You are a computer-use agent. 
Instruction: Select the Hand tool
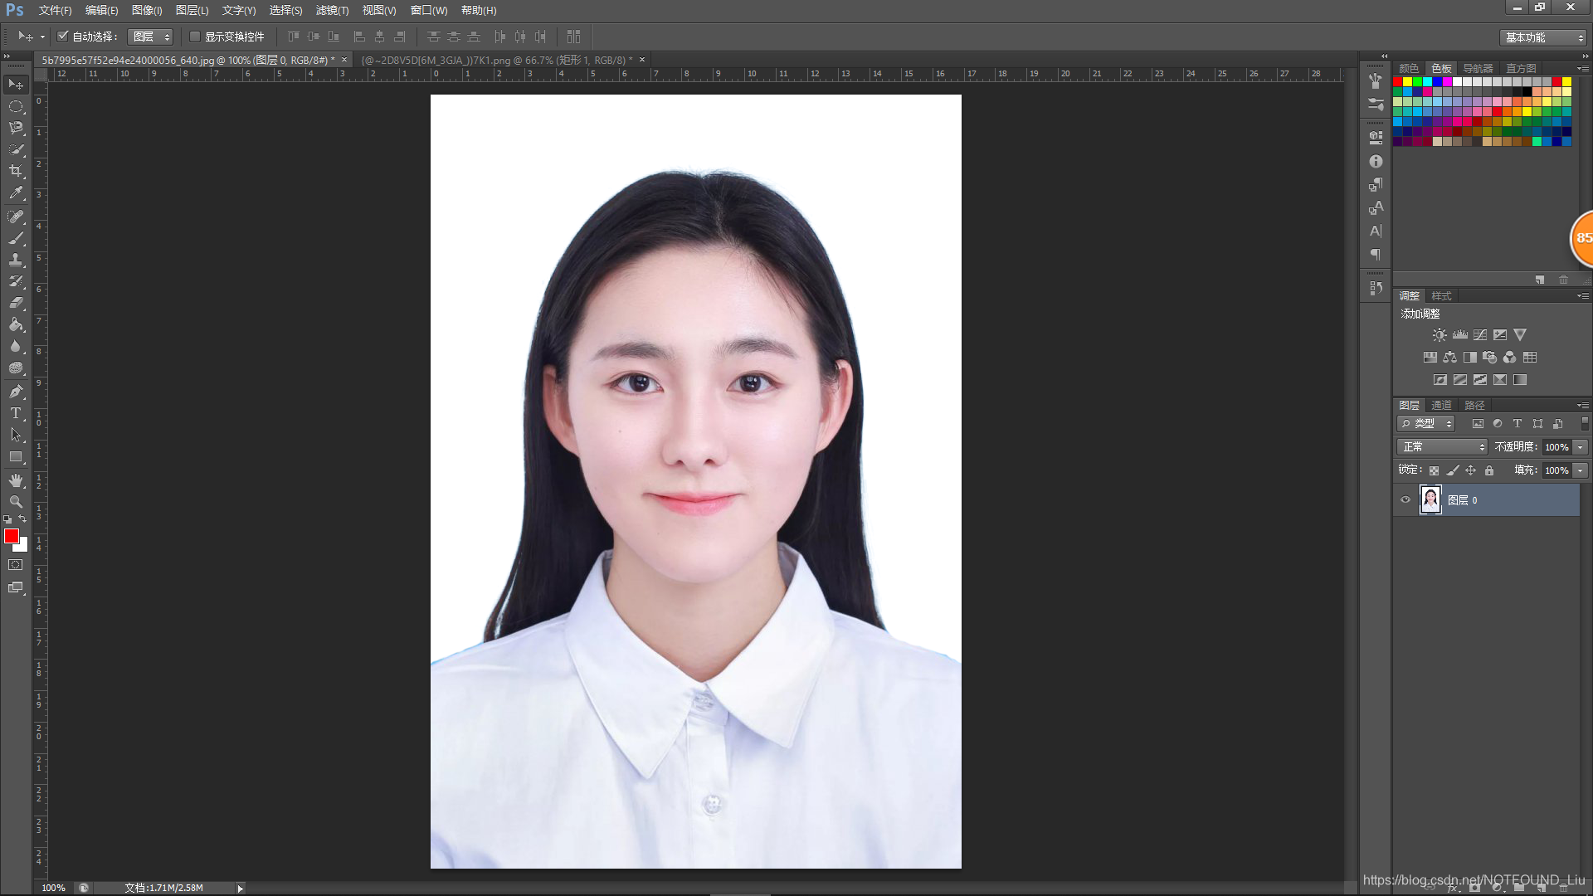[x=15, y=480]
